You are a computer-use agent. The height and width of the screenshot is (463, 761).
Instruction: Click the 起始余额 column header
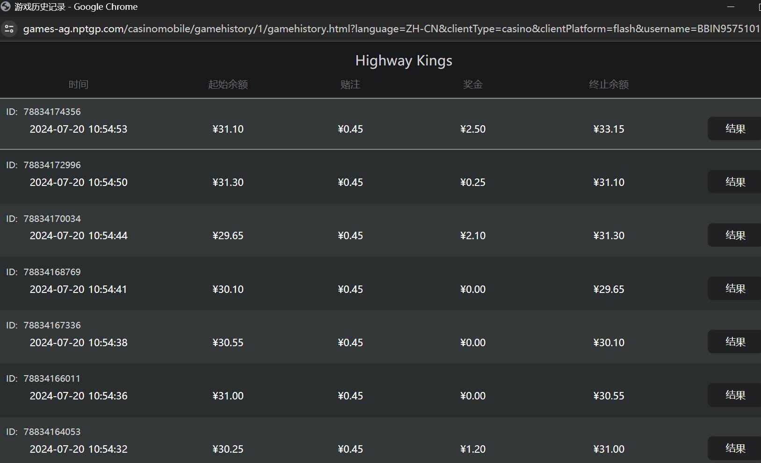(x=228, y=85)
